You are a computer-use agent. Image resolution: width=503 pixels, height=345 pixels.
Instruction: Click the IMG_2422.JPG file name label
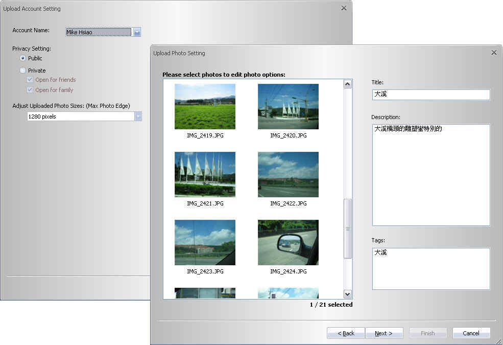tap(289, 203)
